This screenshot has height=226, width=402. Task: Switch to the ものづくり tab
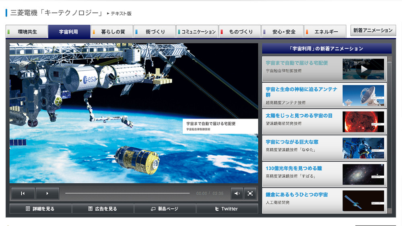(240, 31)
